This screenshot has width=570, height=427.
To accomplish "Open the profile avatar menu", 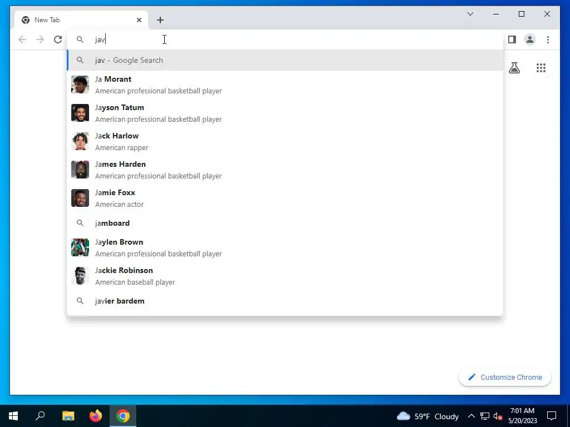I will tap(530, 39).
